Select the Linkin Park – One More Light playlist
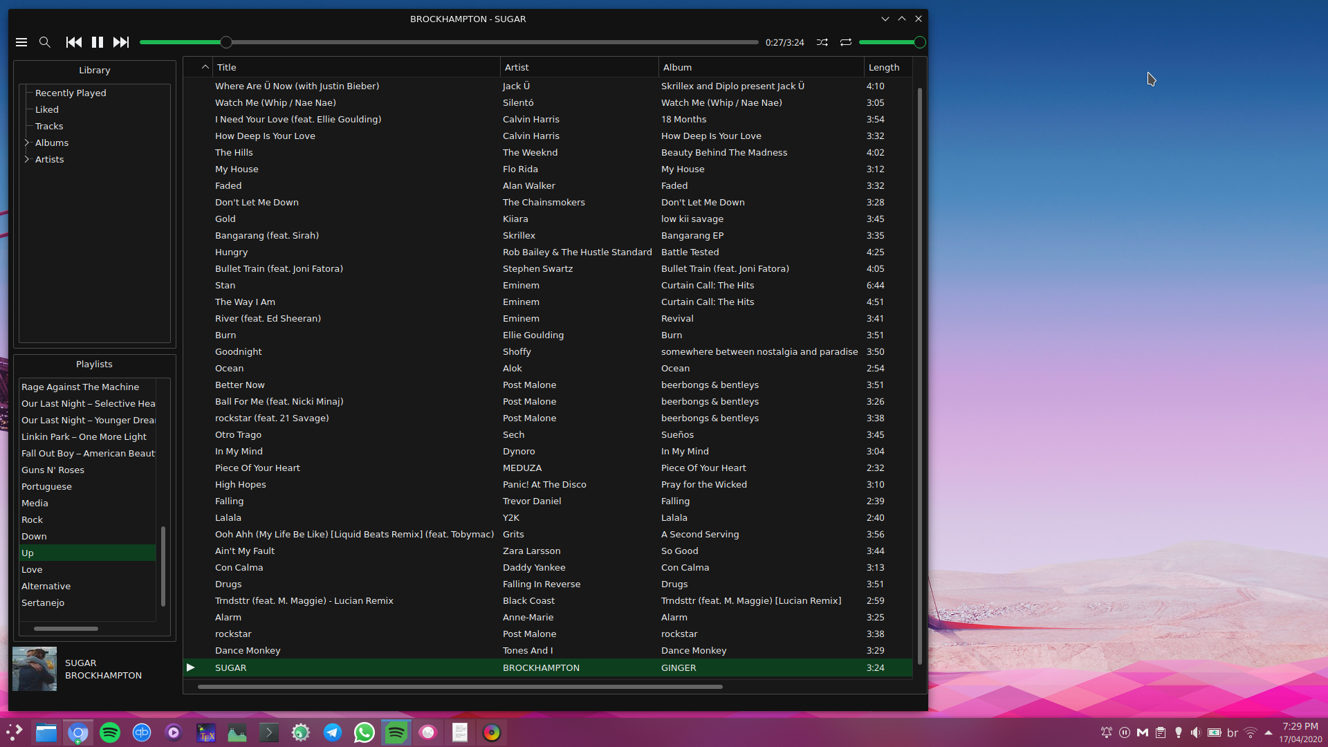The width and height of the screenshot is (1328, 747). coord(87,436)
